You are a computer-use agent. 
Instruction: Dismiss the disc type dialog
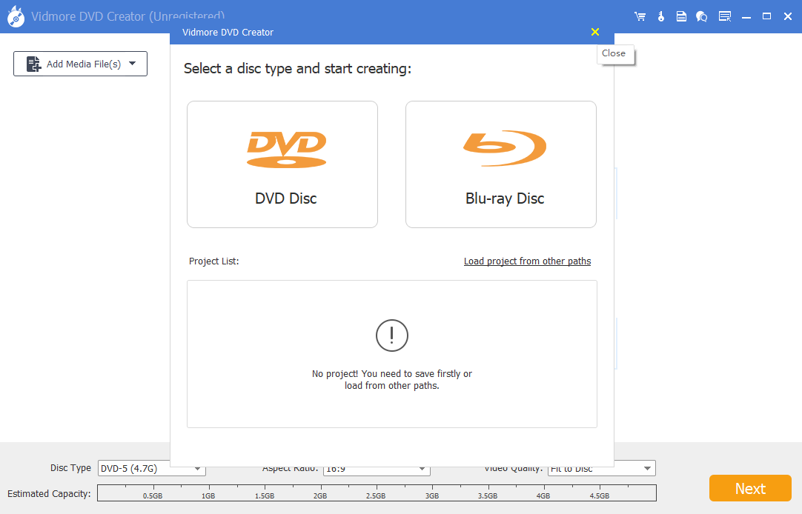pyautogui.click(x=594, y=33)
